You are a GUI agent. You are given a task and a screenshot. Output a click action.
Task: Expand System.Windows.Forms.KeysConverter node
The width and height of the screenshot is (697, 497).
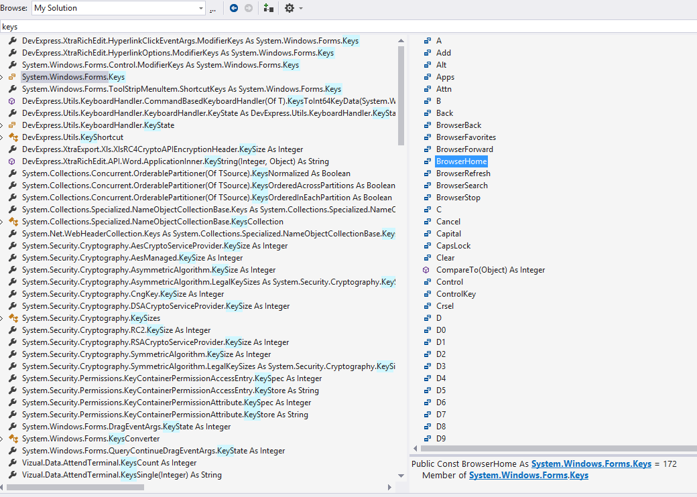1,439
